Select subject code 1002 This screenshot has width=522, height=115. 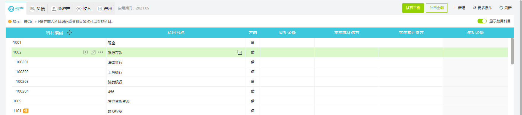[17, 52]
